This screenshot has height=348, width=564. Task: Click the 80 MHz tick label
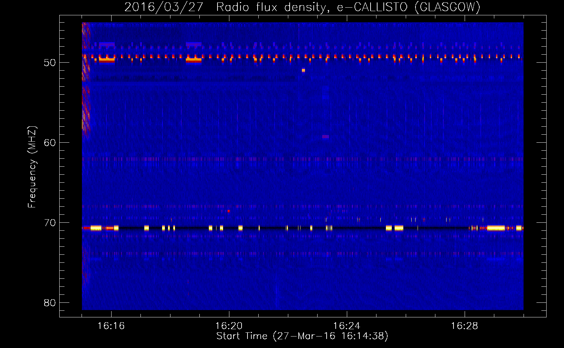pyautogui.click(x=50, y=303)
